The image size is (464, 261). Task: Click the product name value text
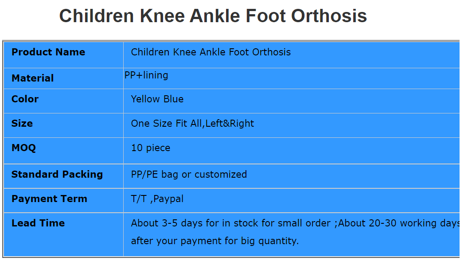click(211, 52)
